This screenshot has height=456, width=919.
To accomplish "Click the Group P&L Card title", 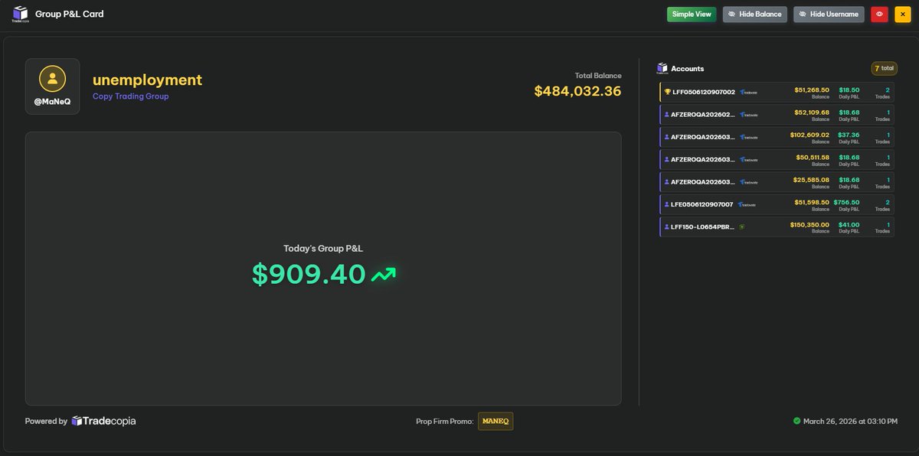I will point(70,14).
